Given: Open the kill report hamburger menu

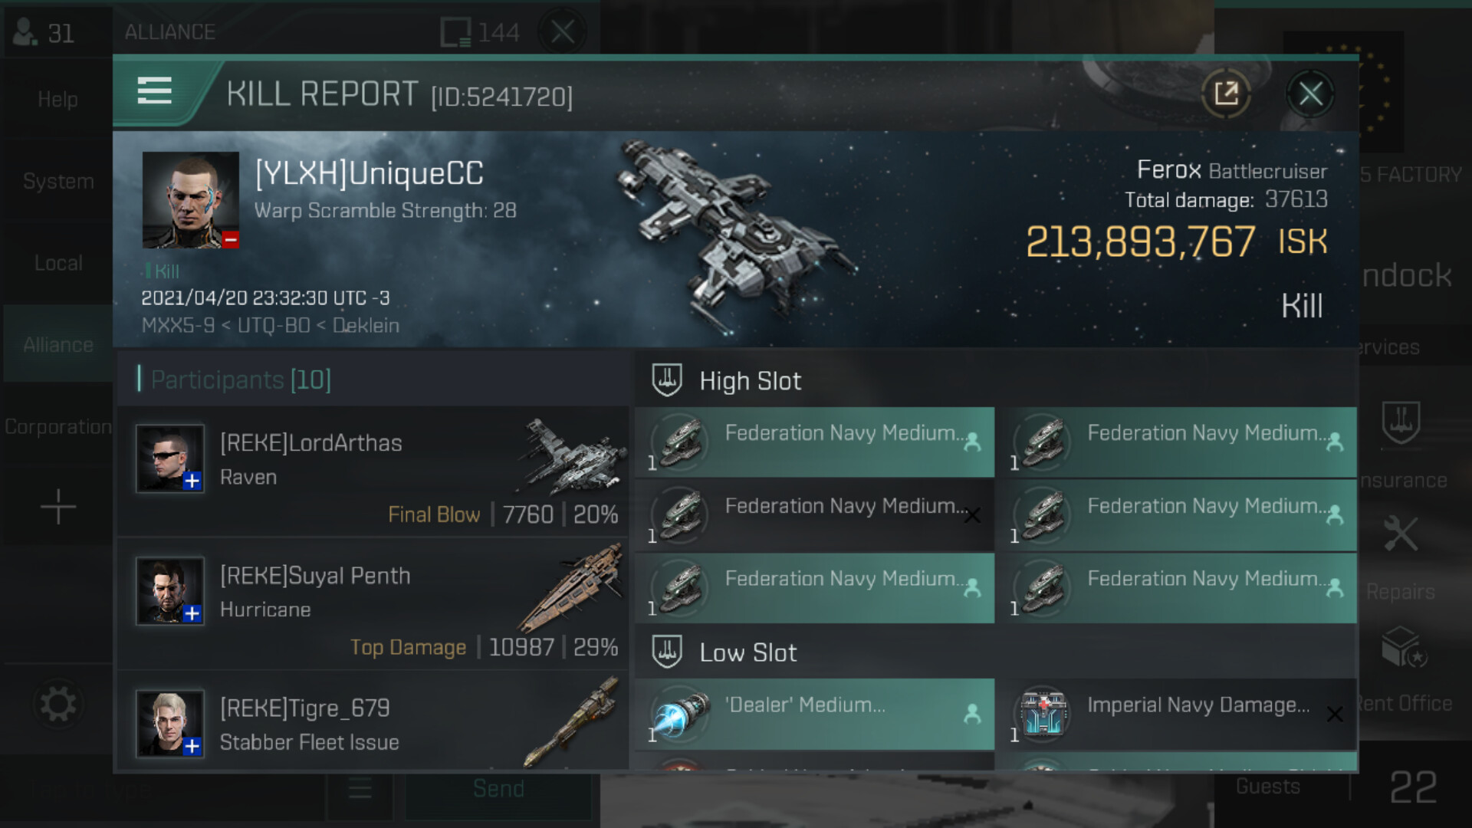Looking at the screenshot, I should tap(154, 91).
